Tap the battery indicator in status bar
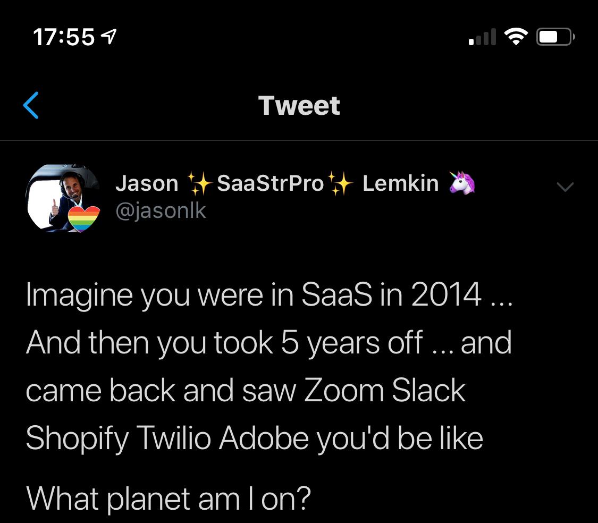The width and height of the screenshot is (598, 523). 555,37
